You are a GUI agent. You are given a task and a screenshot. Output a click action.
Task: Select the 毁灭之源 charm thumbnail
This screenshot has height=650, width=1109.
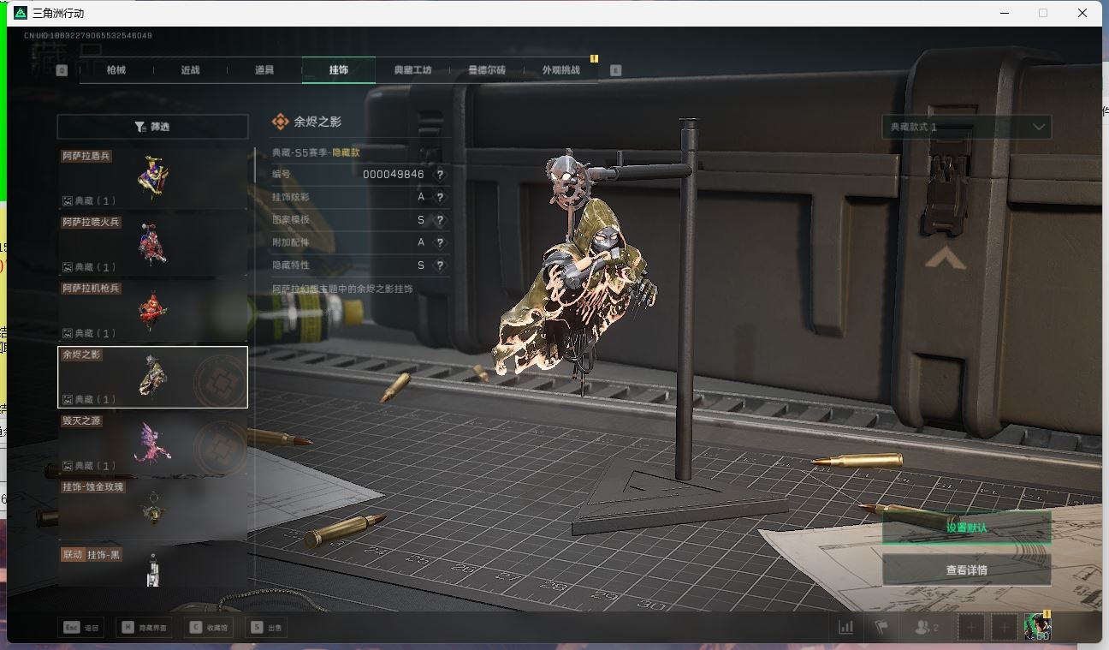tap(152, 444)
